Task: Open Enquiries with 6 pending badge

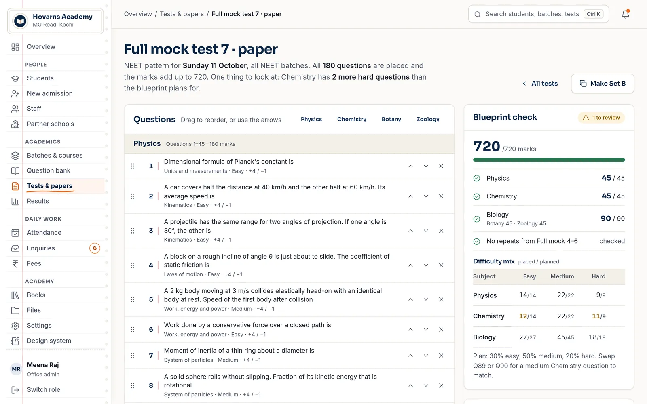Action: pos(56,248)
